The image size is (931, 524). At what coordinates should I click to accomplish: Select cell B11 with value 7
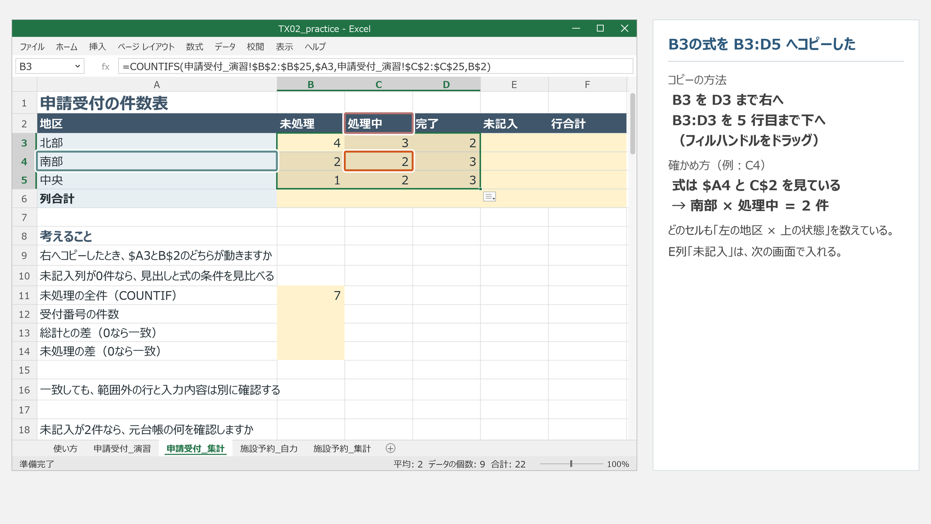point(311,295)
